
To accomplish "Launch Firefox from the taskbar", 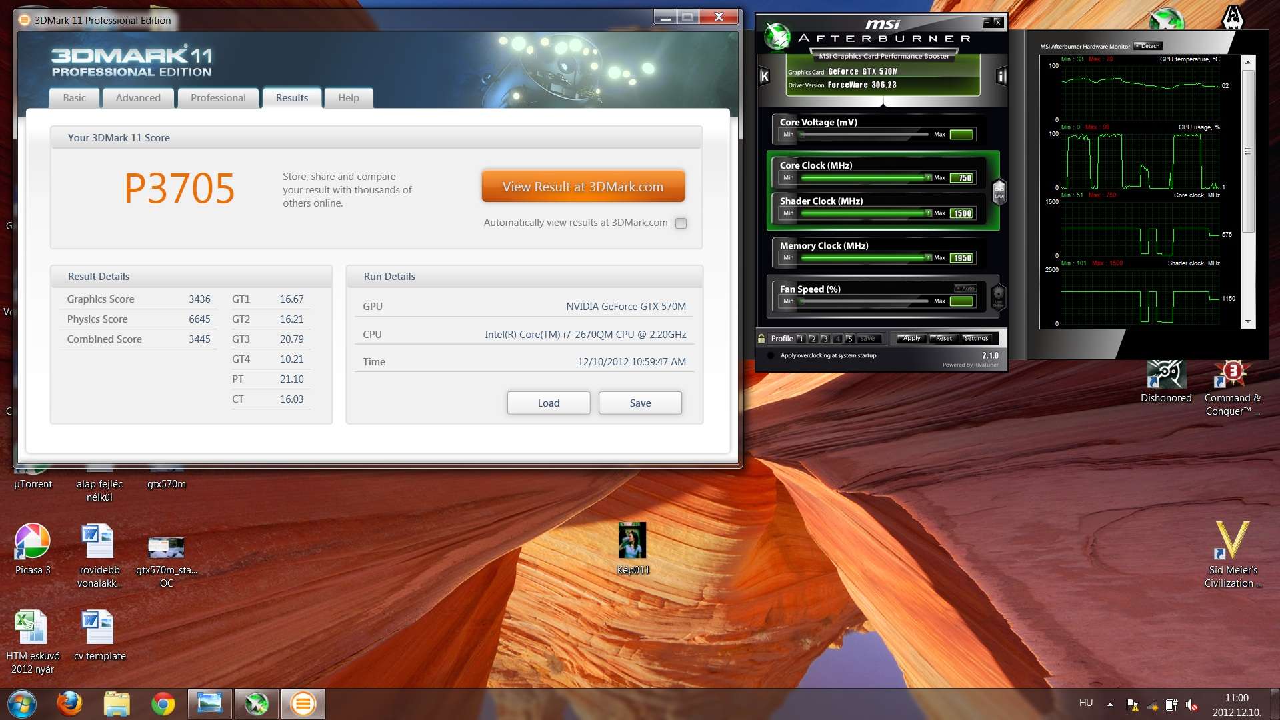I will 69,704.
